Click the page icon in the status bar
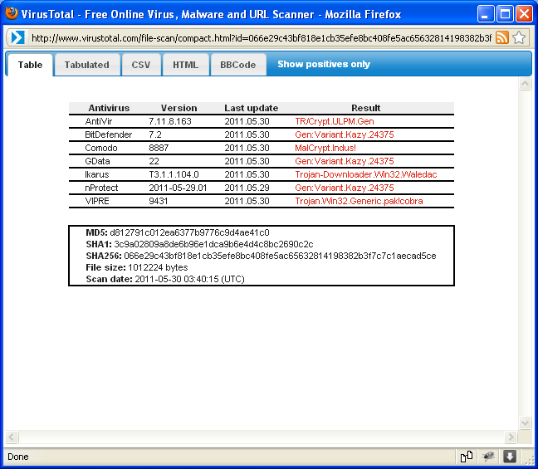The width and height of the screenshot is (538, 469). click(x=467, y=457)
